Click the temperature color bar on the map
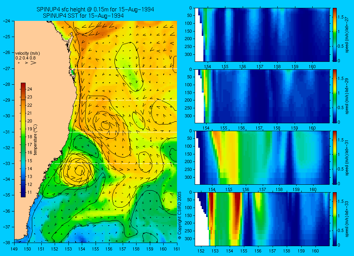The image size is (354, 256). tap(23, 140)
